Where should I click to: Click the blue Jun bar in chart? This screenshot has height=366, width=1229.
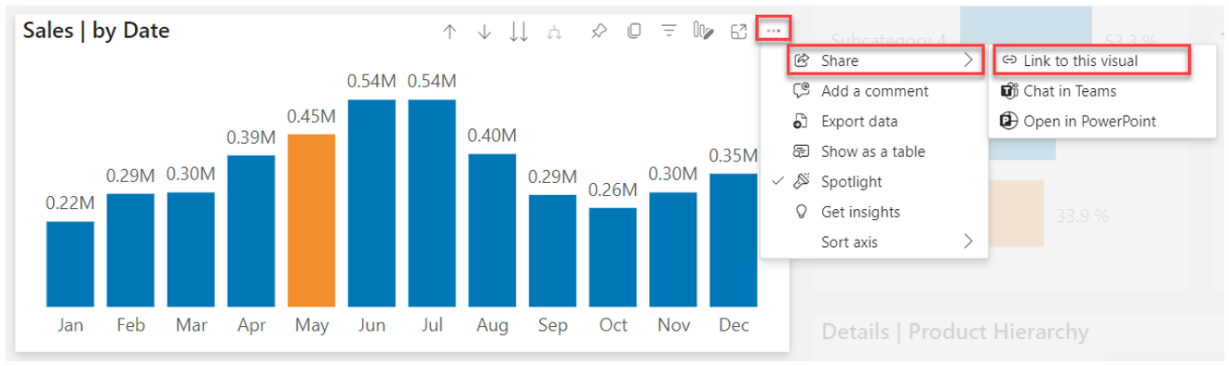tap(371, 203)
